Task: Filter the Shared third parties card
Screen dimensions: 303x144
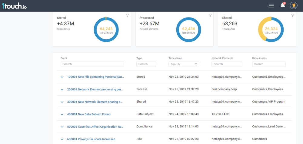Action: (x=293, y=16)
